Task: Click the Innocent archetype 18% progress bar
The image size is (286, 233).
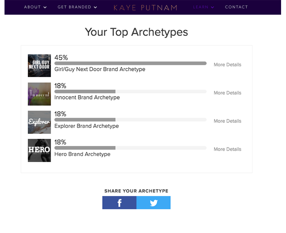Action: [x=130, y=91]
